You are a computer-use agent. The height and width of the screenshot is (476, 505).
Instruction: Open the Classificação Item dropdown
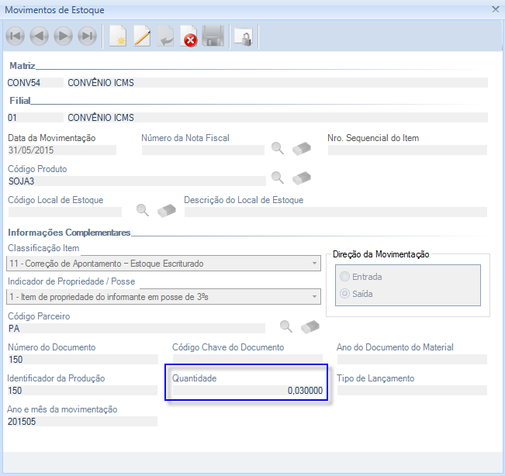[x=164, y=264]
